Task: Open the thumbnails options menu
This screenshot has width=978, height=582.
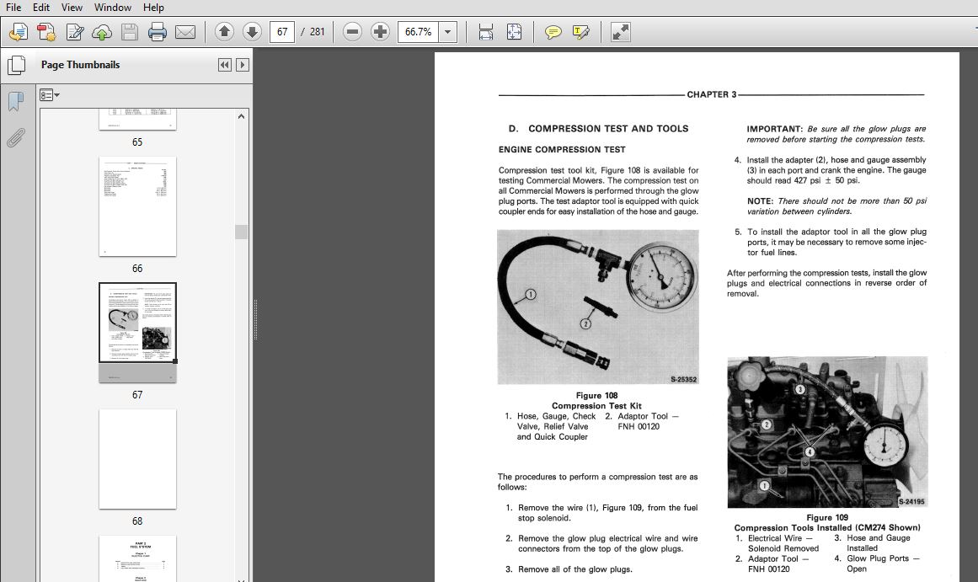Action: point(49,95)
